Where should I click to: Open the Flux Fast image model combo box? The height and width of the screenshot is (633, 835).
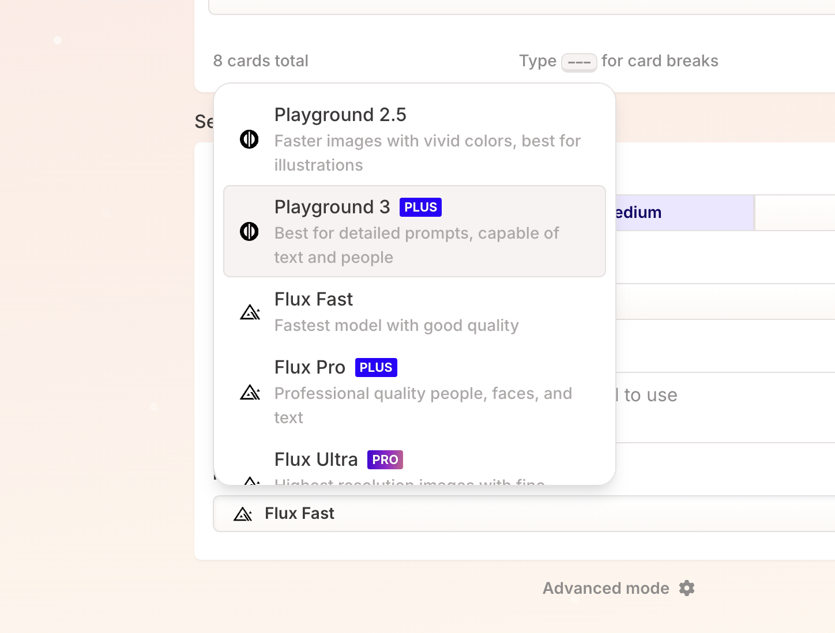(x=519, y=514)
